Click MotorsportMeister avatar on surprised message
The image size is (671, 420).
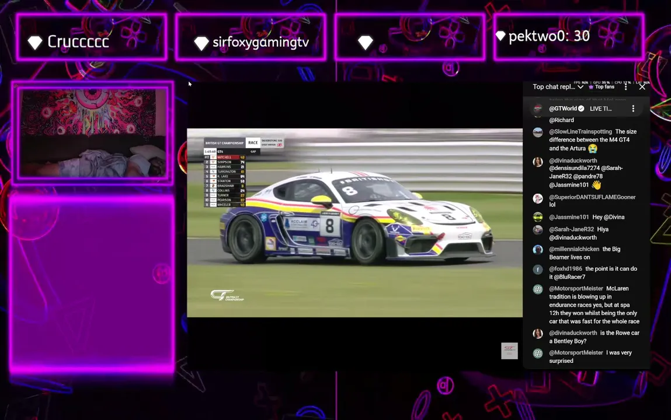(x=538, y=353)
